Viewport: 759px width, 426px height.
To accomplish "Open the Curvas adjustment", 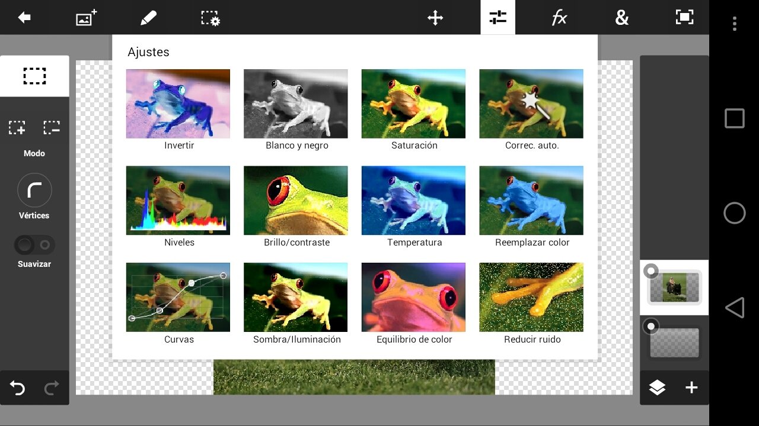I will click(x=178, y=304).
